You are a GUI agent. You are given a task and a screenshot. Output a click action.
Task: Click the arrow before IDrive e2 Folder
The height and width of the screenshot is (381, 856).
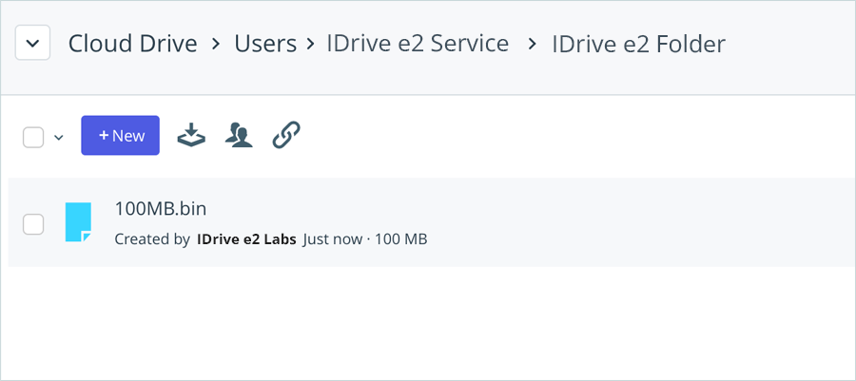click(535, 45)
